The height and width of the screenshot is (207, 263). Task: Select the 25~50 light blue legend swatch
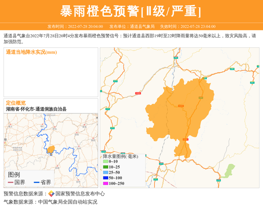tap(105, 172)
